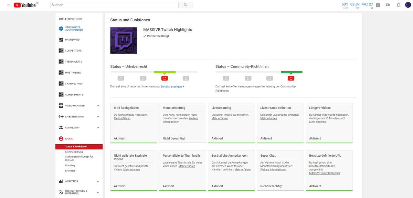Screen dimensions: 413x198
Task: Expand the Analytics section
Action: [98, 181]
